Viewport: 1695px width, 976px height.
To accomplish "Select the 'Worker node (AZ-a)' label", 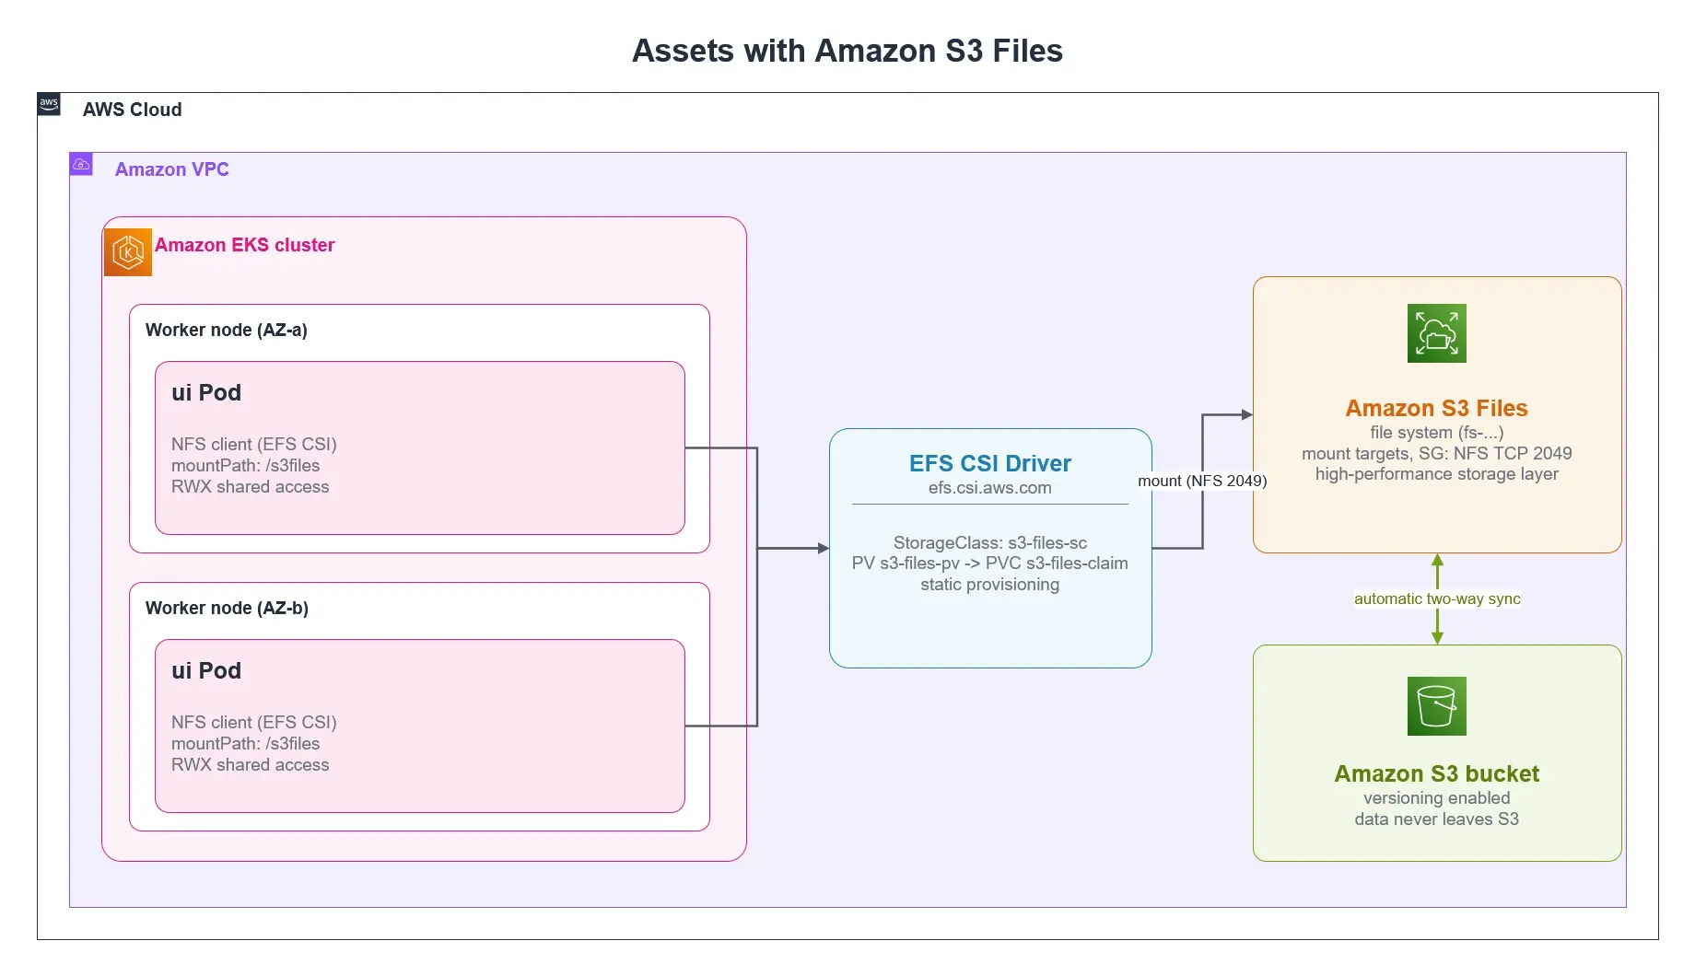I will (x=227, y=330).
